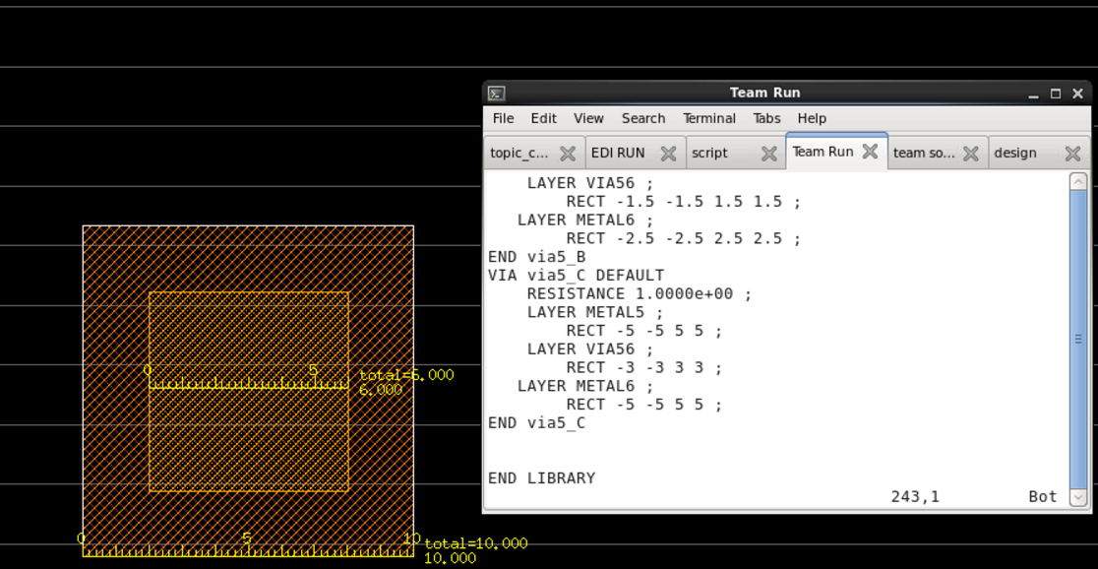1098x569 pixels.
Task: Maximize the Team Run terminal window
Action: (x=1056, y=94)
